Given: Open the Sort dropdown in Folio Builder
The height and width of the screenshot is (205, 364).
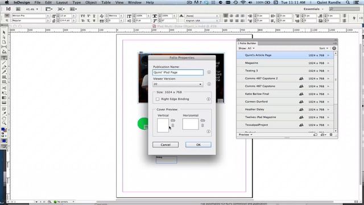Looking at the screenshot, I should [x=324, y=48].
